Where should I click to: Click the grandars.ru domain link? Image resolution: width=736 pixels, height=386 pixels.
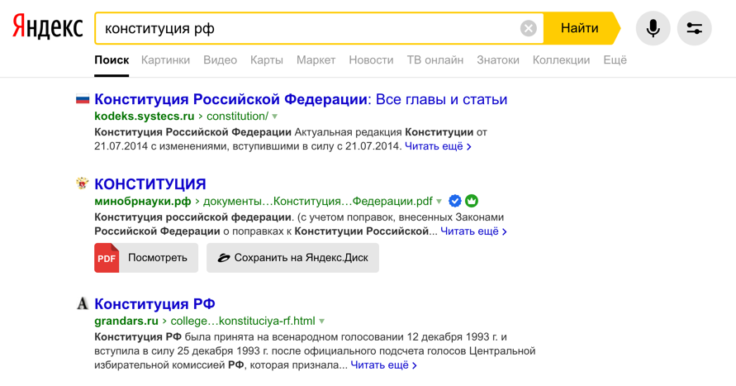pos(126,322)
